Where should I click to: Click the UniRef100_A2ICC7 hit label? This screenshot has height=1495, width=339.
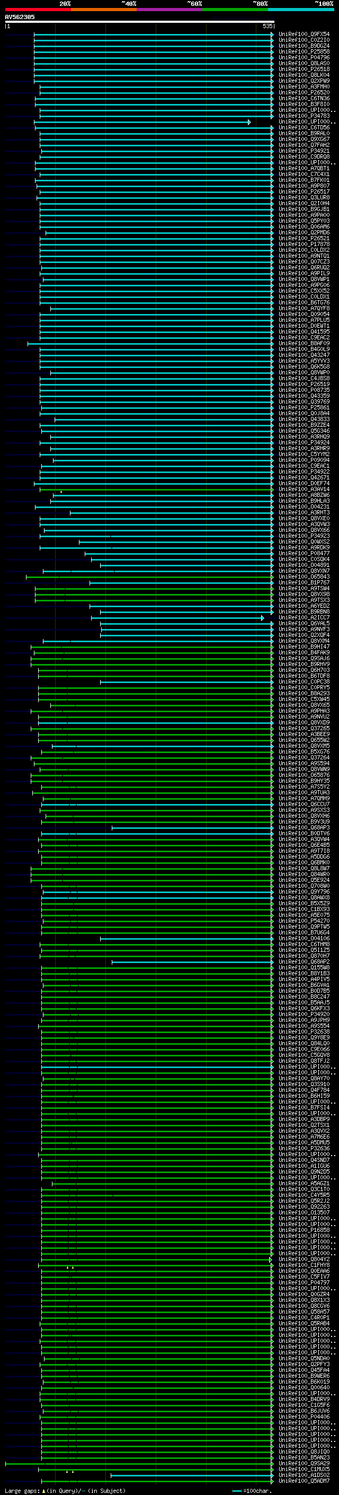click(304, 617)
